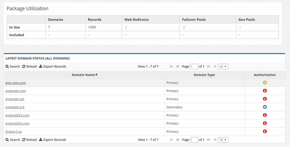Image resolution: width=290 pixels, height=147 pixels.
Task: Click the top 'View 1 - 7 of 7' text
Action: click(x=148, y=67)
